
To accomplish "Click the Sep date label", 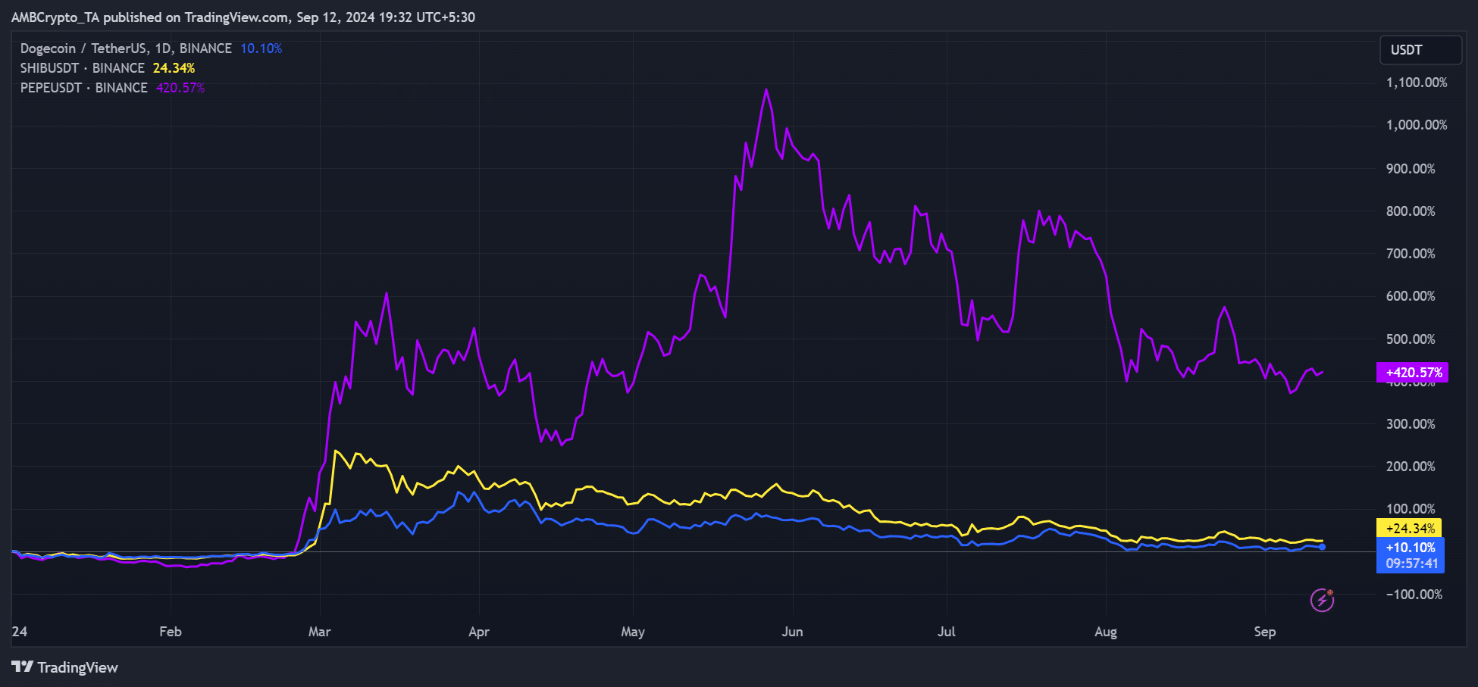I will 1265,631.
